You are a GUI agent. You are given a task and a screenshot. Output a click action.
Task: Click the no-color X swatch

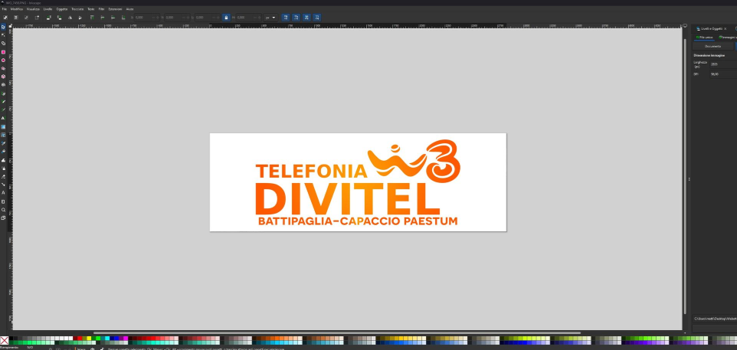pos(5,340)
